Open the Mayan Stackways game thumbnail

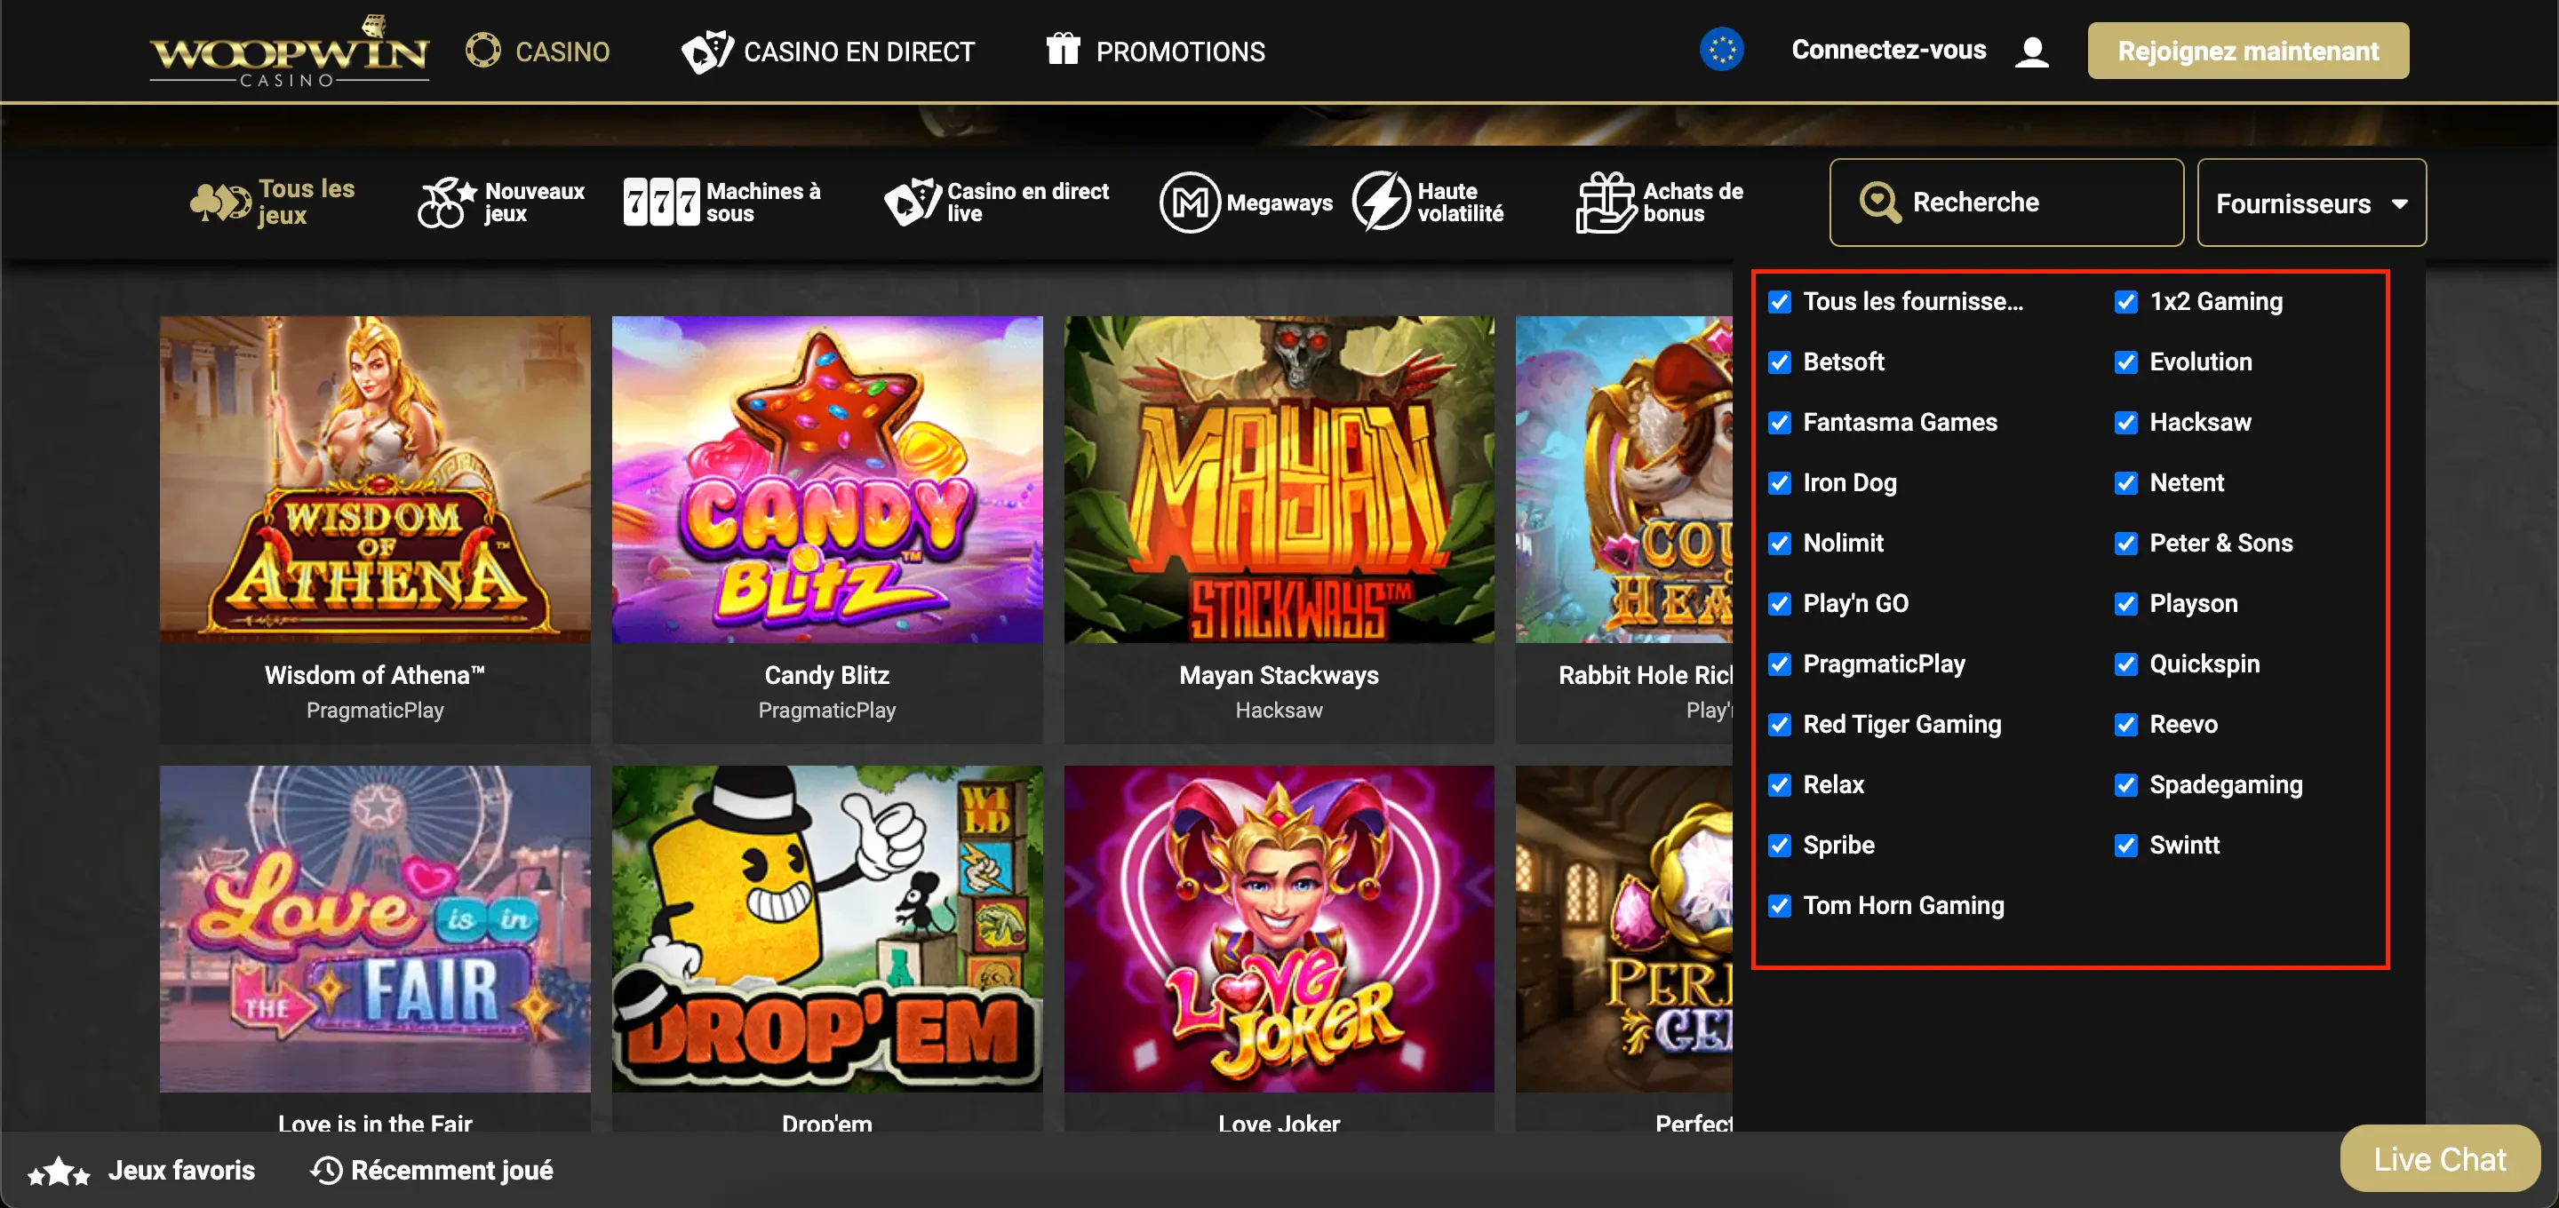coord(1279,479)
